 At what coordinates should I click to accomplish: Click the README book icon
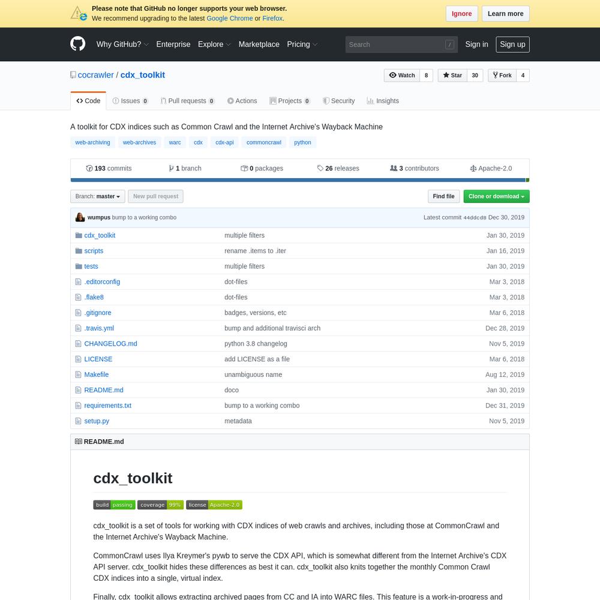(x=79, y=442)
